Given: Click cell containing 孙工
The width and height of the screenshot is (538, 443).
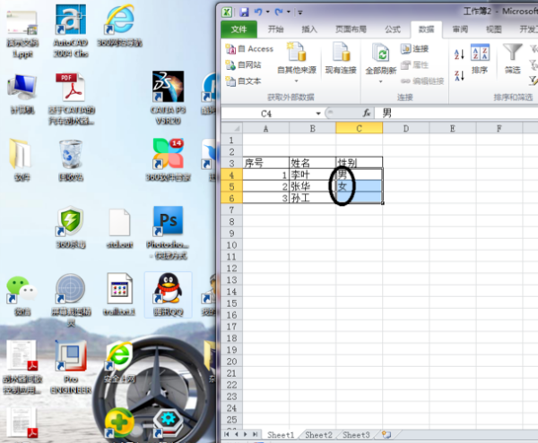Looking at the screenshot, I should [312, 198].
